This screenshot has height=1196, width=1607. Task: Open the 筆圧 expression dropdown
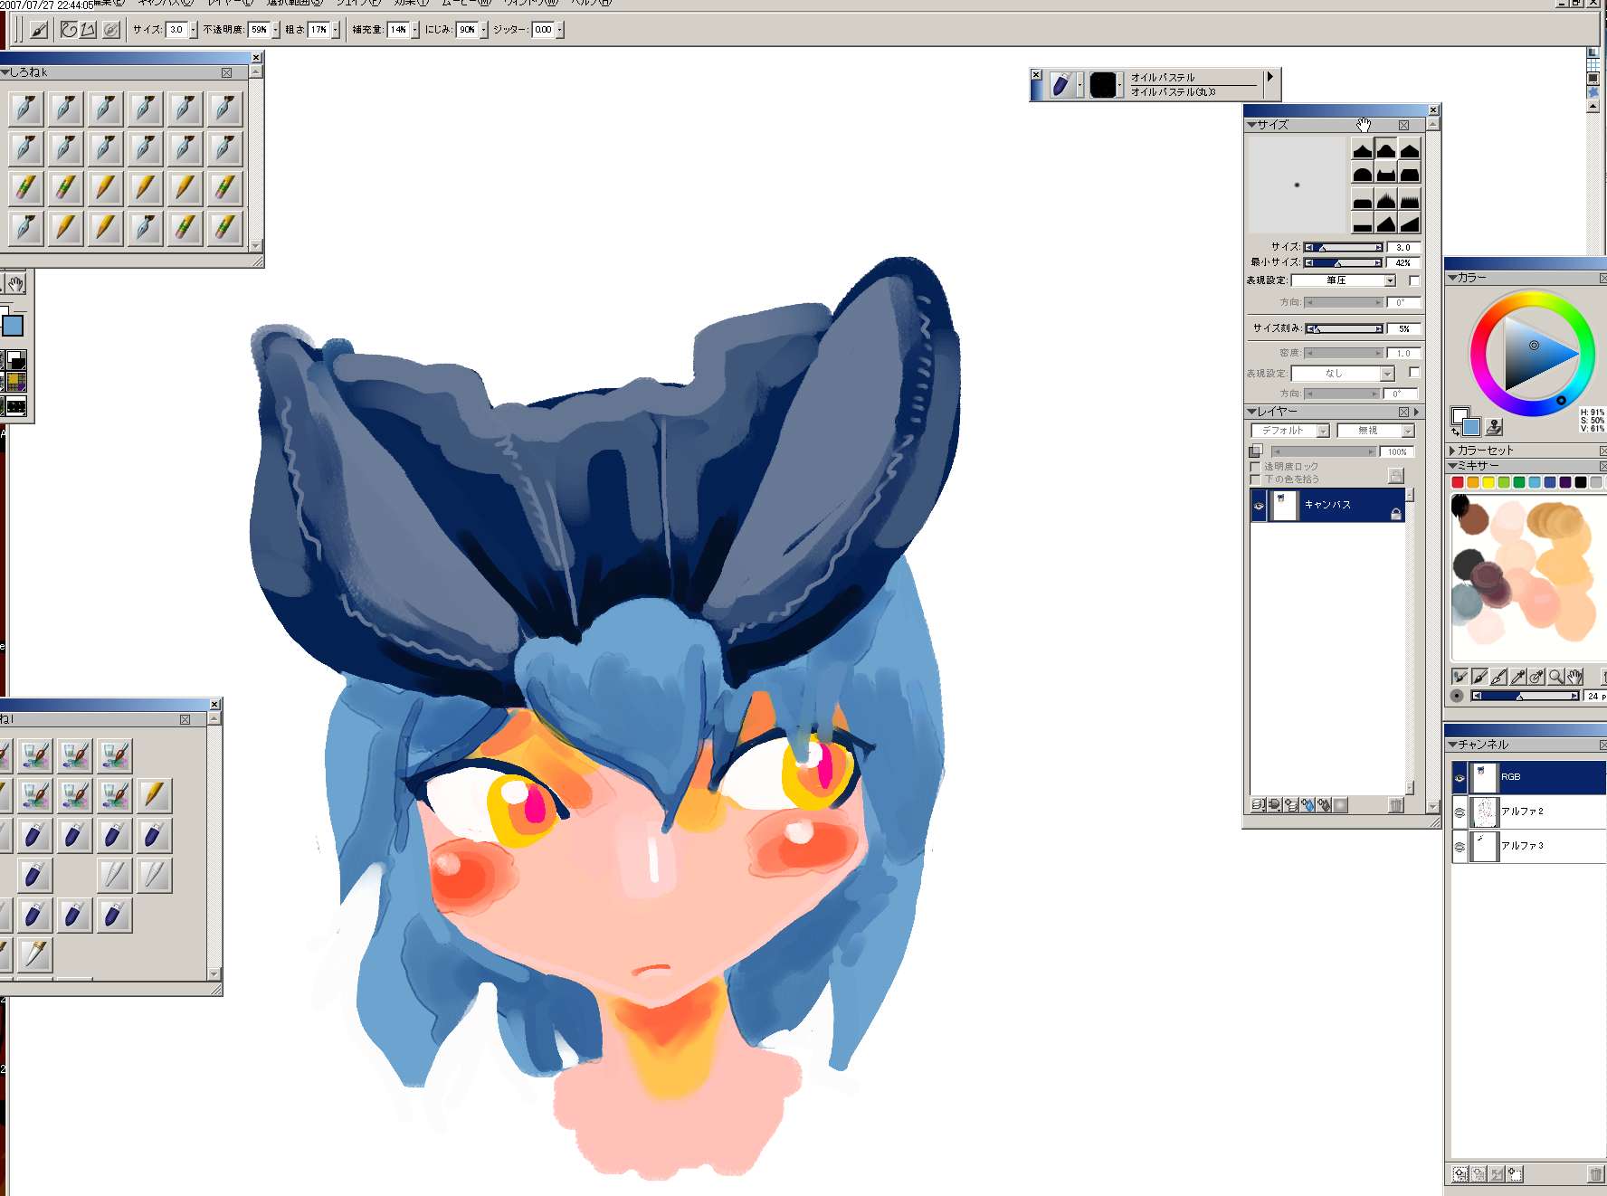pyautogui.click(x=1390, y=280)
